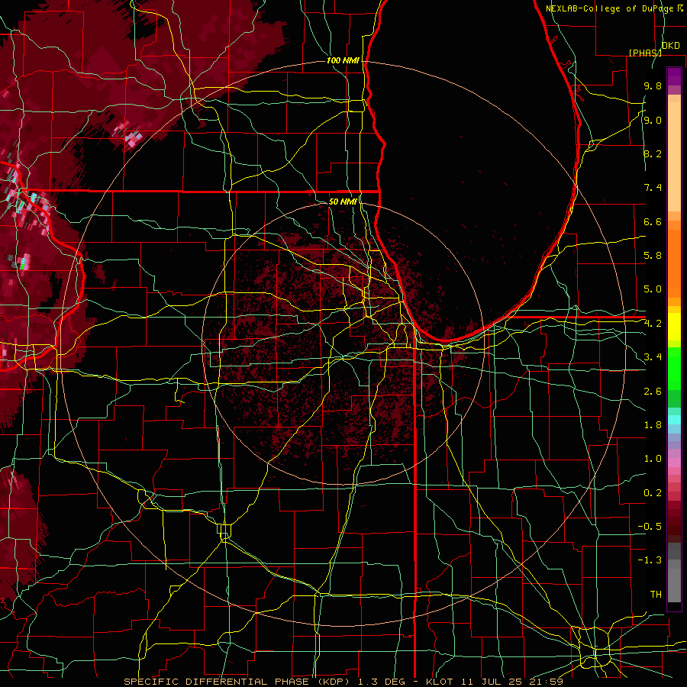
Task: Pick the orange band in the color bar
Action: [x=674, y=263]
